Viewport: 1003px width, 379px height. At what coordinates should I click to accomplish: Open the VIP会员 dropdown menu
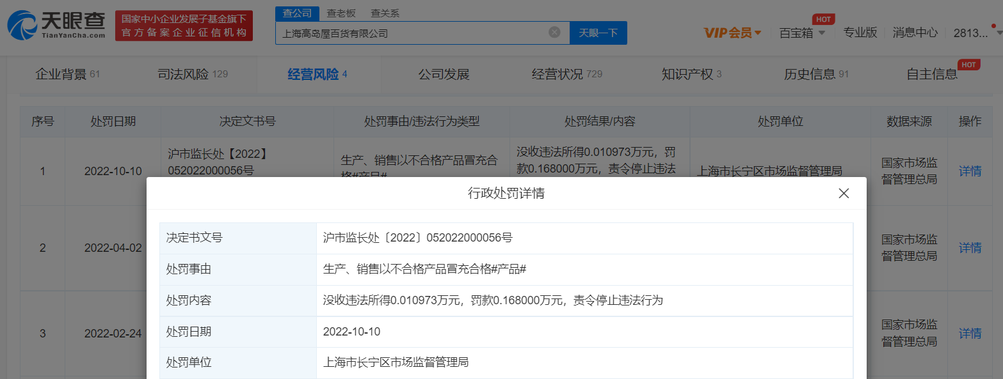pyautogui.click(x=732, y=33)
